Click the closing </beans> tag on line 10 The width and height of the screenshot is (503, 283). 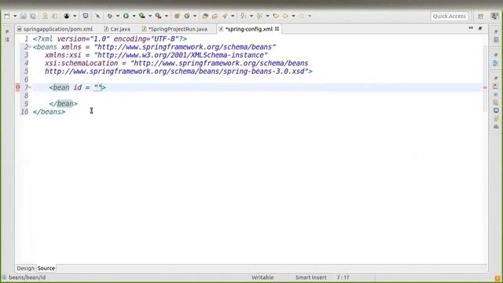(x=49, y=112)
